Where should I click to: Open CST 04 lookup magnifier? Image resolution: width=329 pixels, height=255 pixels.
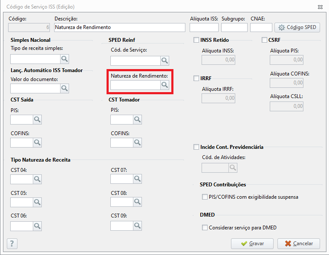pyautogui.click(x=38, y=179)
